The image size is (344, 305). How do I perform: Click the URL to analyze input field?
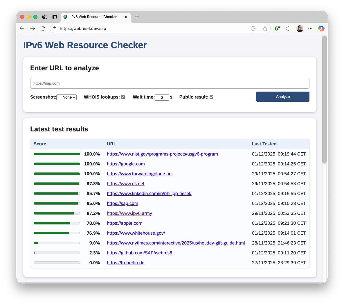[x=170, y=83]
